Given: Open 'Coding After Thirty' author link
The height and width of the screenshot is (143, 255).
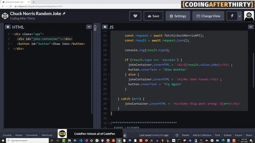Looking at the screenshot, I should [x=22, y=19].
